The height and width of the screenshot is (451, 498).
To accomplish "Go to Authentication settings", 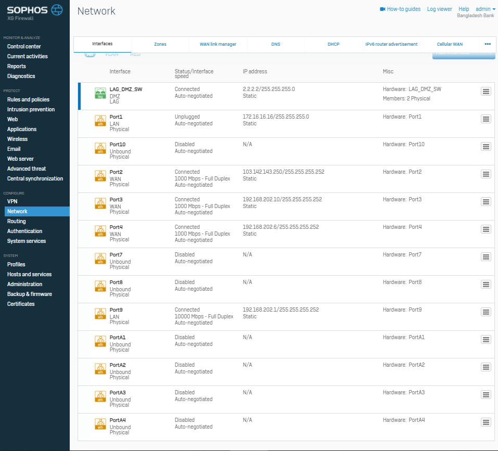I will point(25,231).
